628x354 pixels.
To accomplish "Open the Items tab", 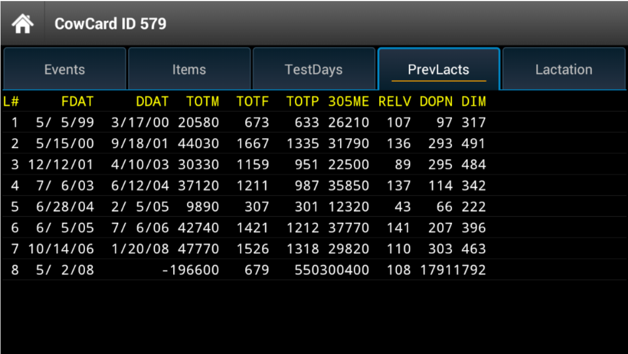I will (189, 70).
